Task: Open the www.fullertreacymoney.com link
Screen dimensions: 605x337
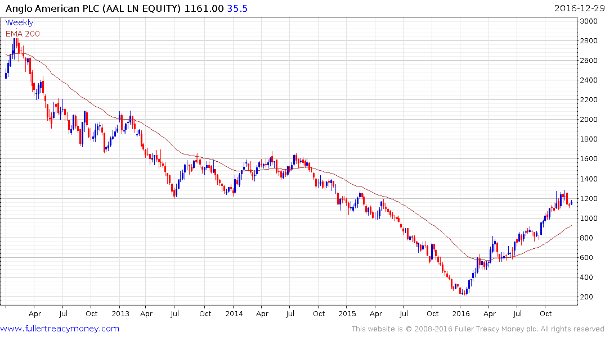Action: 60,329
